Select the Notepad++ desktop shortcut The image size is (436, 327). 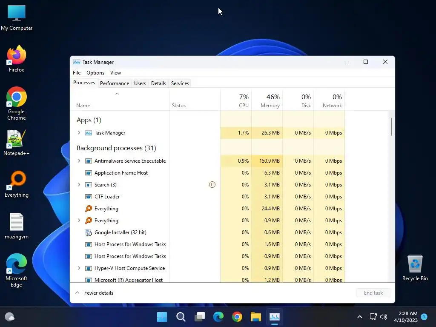click(17, 142)
